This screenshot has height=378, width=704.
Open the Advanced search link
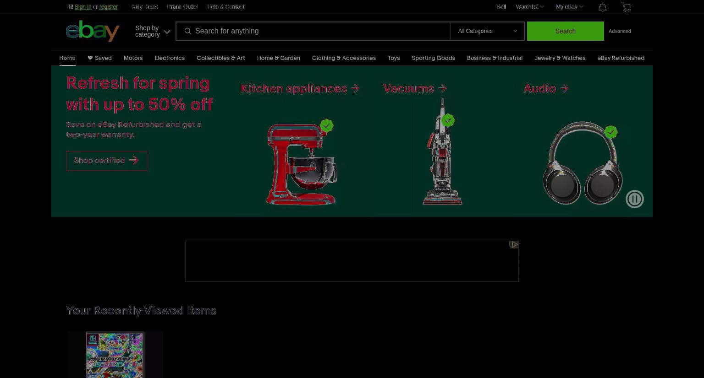(620, 31)
